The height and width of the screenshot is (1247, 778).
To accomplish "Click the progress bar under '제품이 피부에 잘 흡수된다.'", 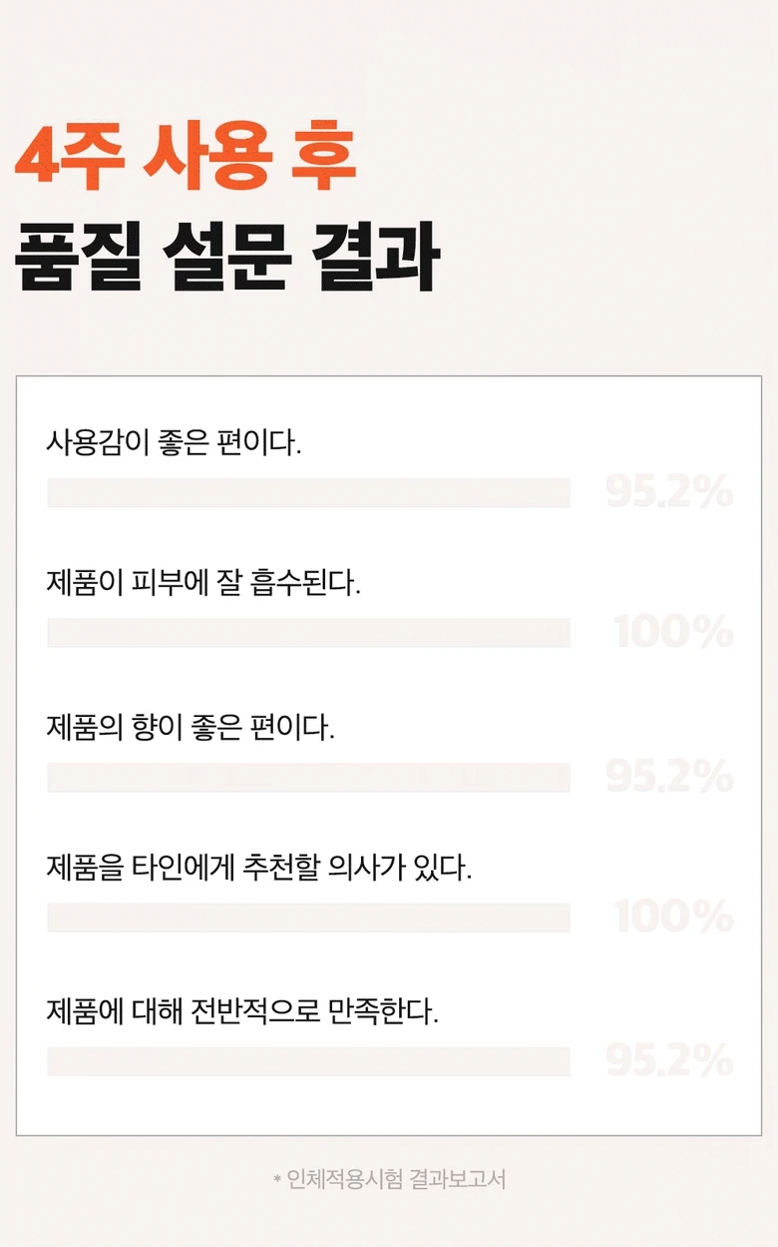I will tap(308, 632).
